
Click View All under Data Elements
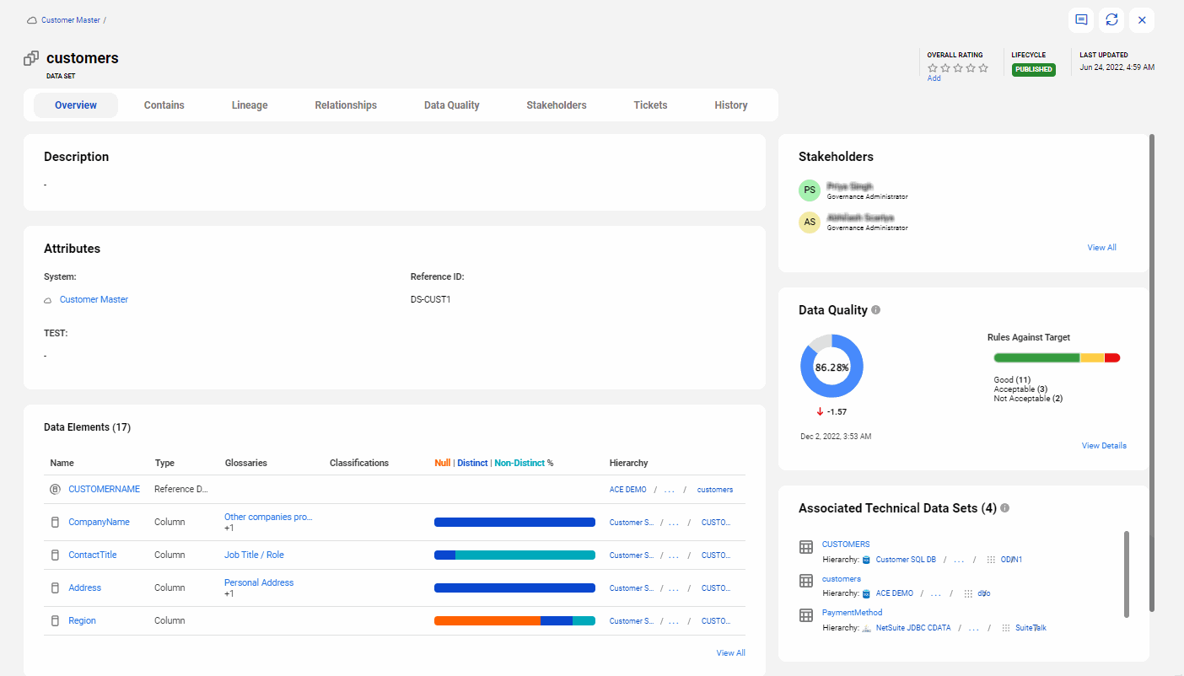(730, 653)
